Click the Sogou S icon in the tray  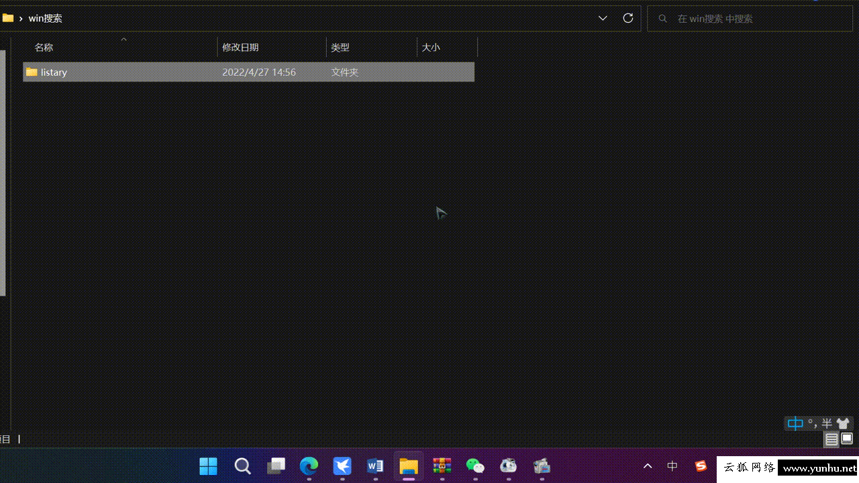tap(701, 466)
